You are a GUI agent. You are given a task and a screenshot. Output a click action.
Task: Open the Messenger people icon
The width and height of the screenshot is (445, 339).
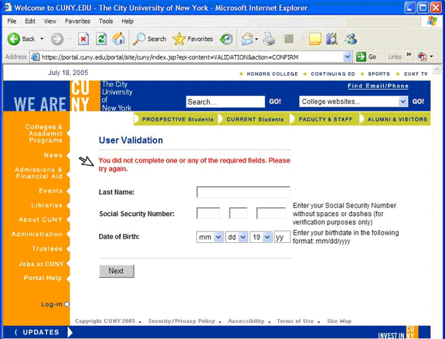tap(351, 39)
